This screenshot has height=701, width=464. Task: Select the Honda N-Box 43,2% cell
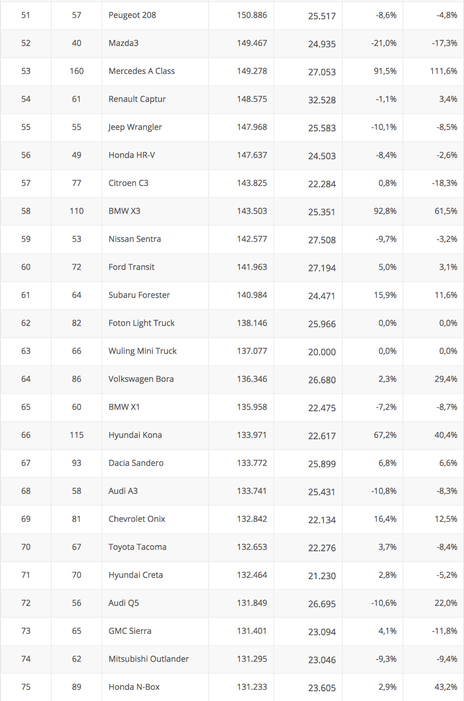(433, 687)
